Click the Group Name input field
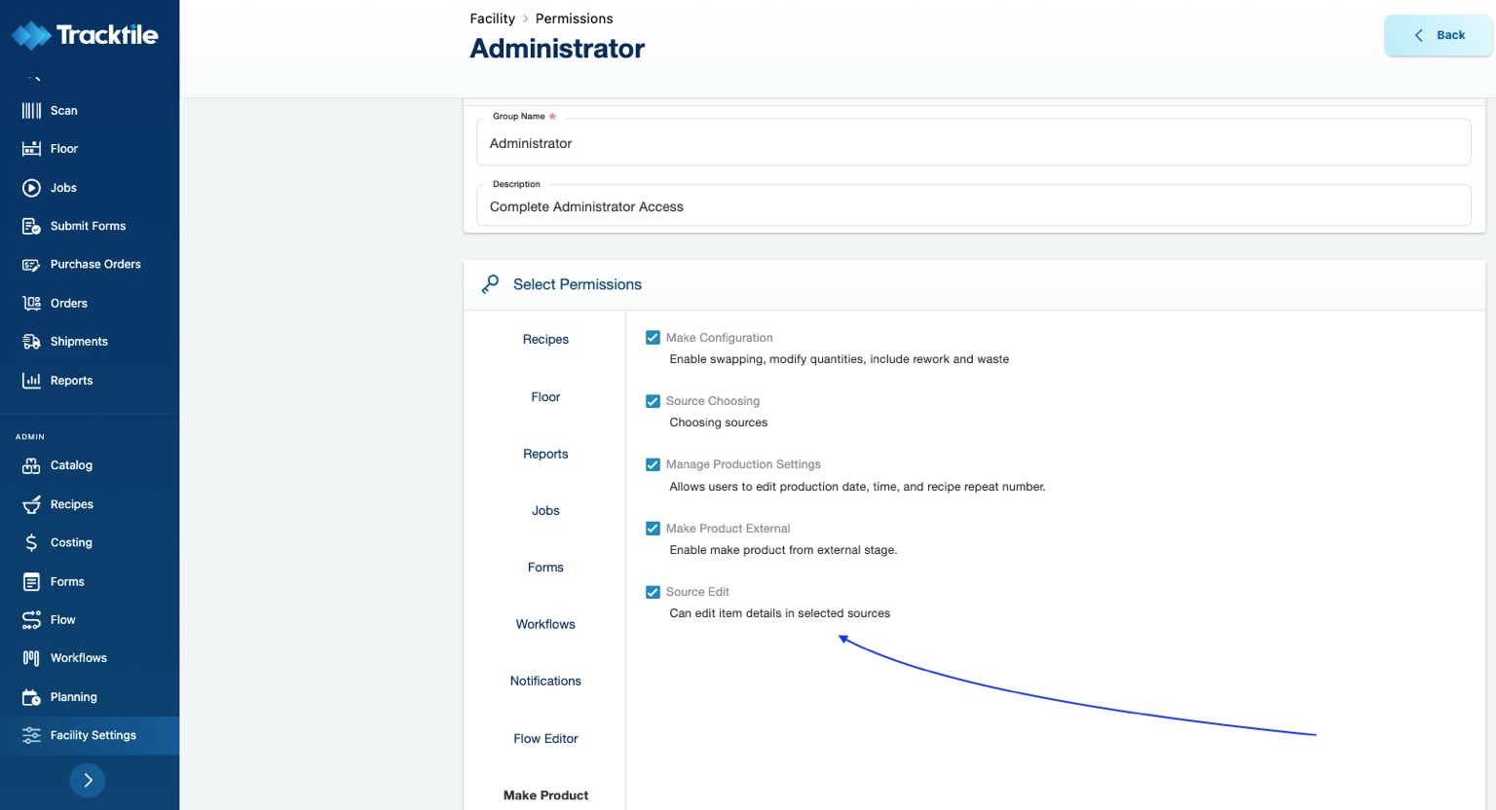This screenshot has height=810, width=1496. (x=973, y=143)
